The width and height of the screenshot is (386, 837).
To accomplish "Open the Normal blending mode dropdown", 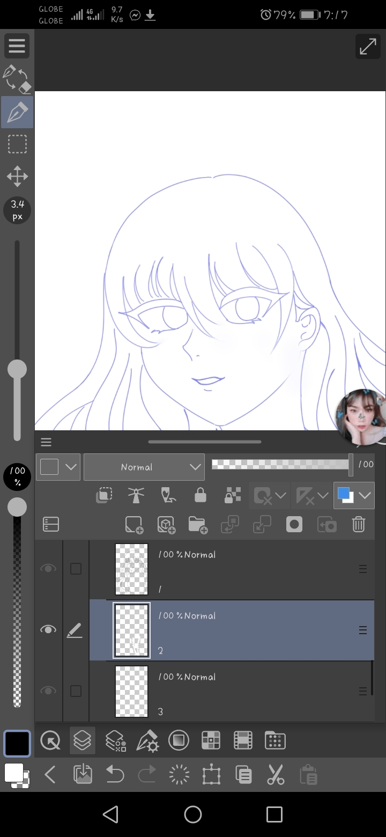I will [144, 467].
